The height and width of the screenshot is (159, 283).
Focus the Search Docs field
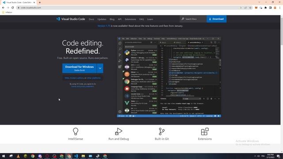click(x=193, y=19)
